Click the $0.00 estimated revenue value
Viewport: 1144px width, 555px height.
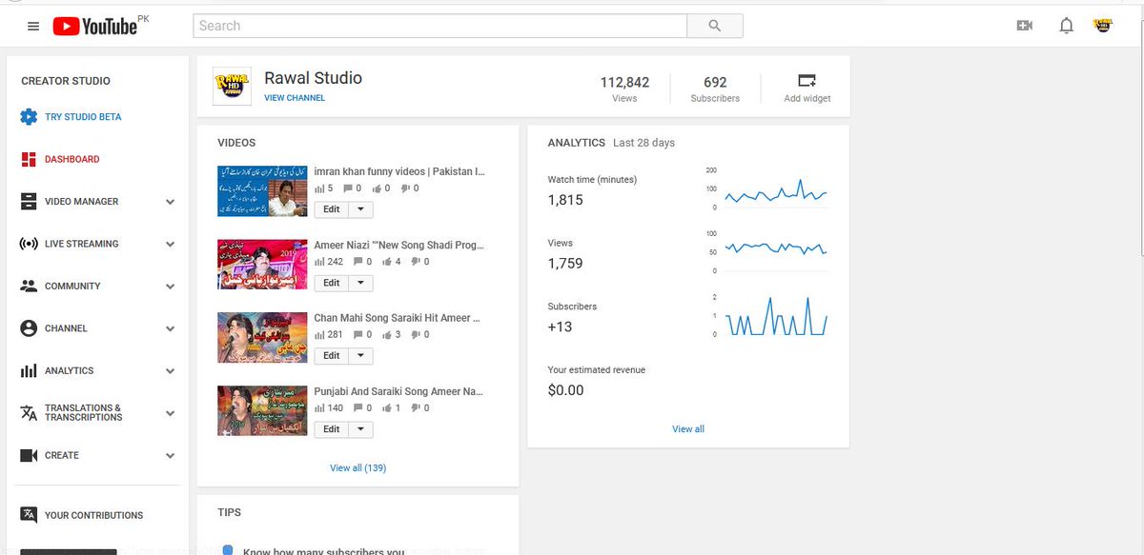click(x=566, y=390)
